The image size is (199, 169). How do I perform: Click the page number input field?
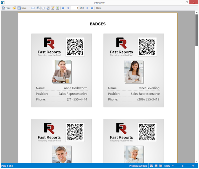tap(75, 8)
